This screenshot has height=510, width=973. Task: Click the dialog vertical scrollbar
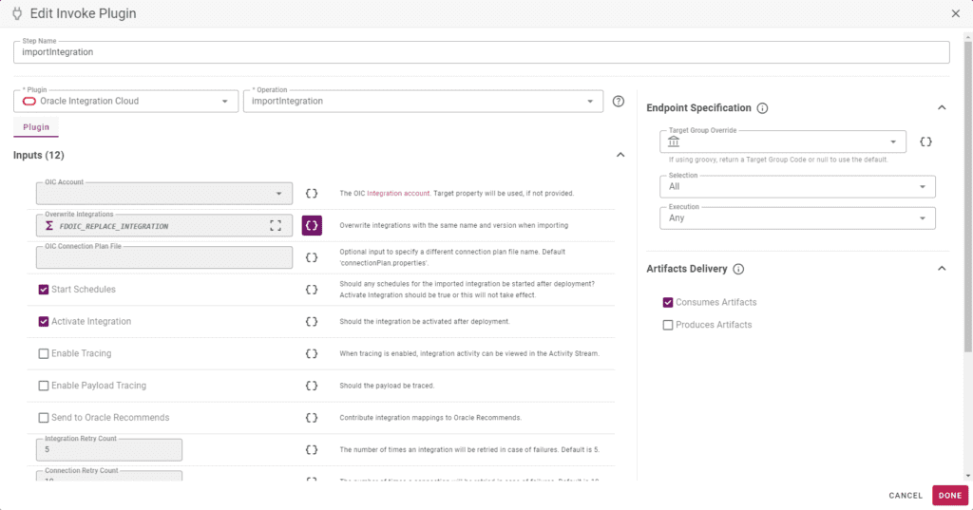click(967, 198)
